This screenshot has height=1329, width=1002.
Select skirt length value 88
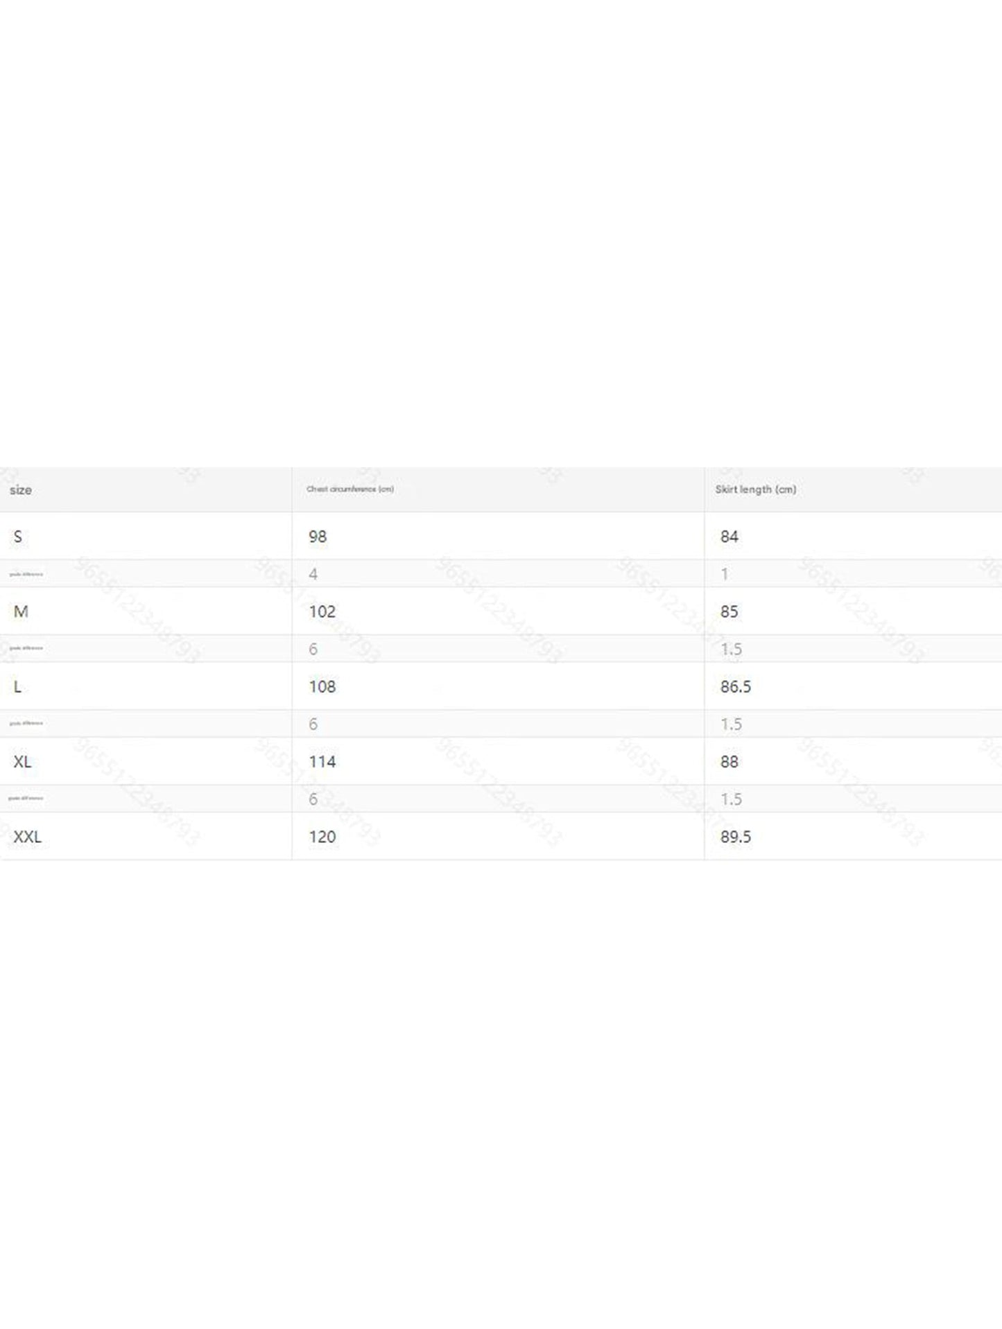pos(729,761)
